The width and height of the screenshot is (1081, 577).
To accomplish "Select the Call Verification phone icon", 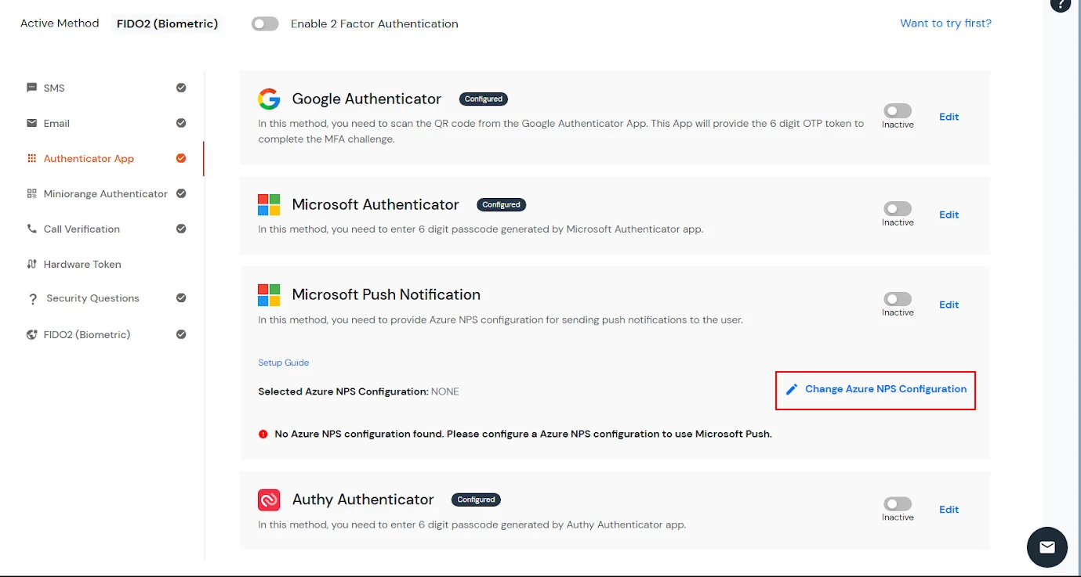I will pos(31,229).
